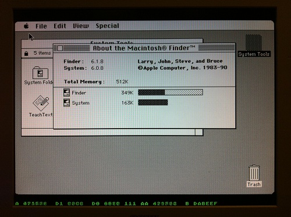Click the System icon in memory list
Viewport: 291px width, 217px height.
coord(66,102)
